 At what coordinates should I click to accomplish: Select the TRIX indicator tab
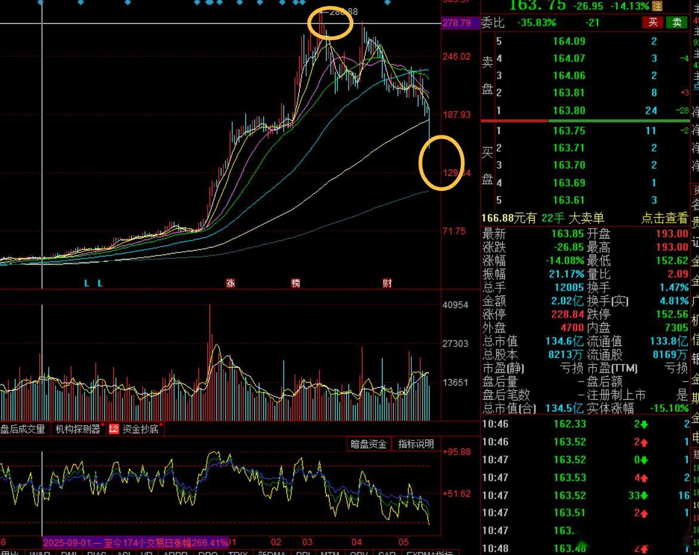tap(238, 553)
